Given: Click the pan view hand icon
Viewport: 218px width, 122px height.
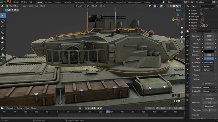Looking at the screenshot, I should (182, 33).
